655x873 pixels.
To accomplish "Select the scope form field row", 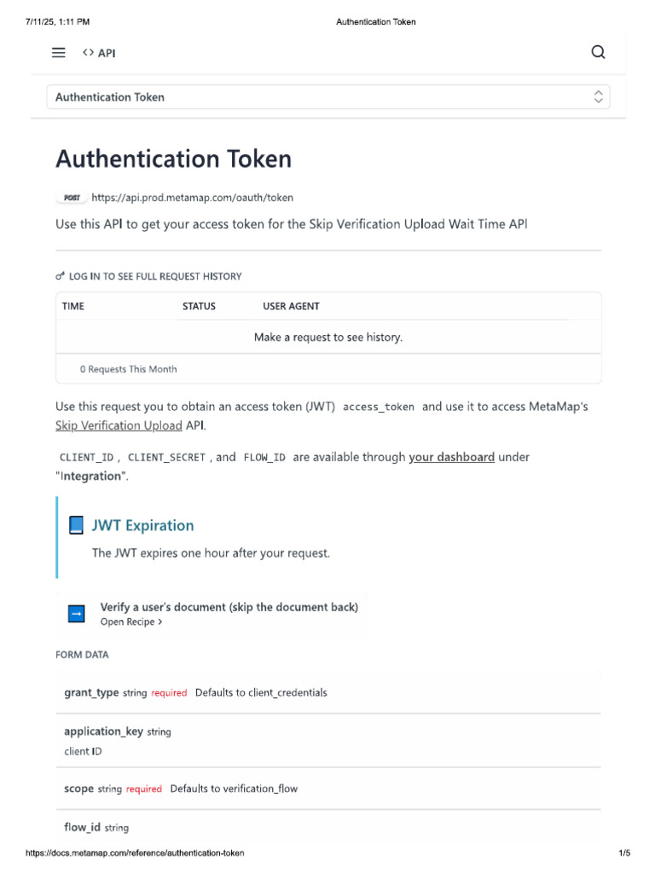I will click(328, 789).
